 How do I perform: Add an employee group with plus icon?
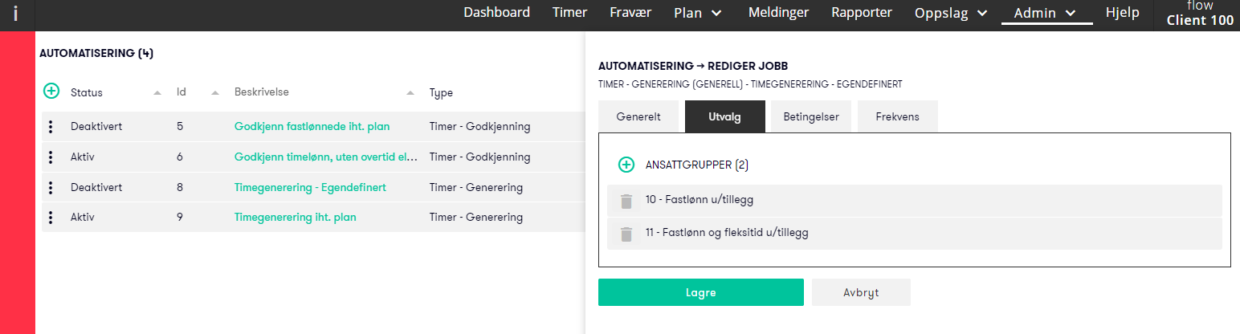[626, 165]
